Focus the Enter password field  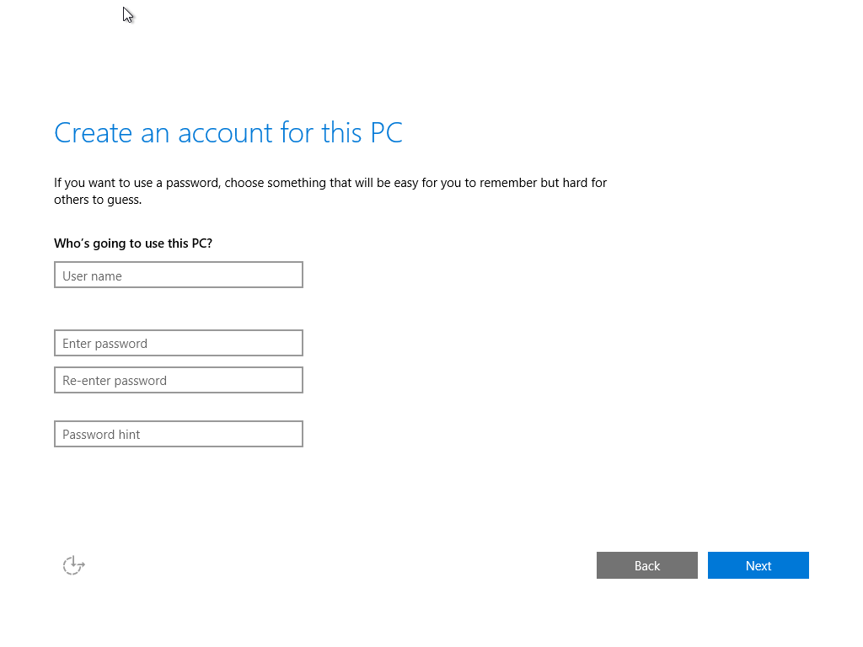pyautogui.click(x=178, y=343)
